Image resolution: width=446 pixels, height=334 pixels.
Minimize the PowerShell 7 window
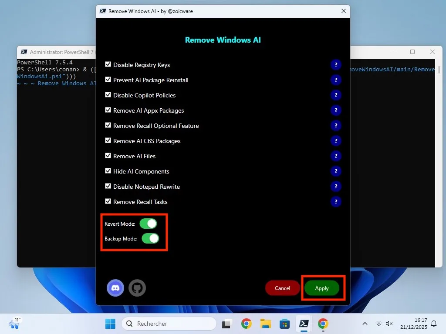(x=393, y=52)
